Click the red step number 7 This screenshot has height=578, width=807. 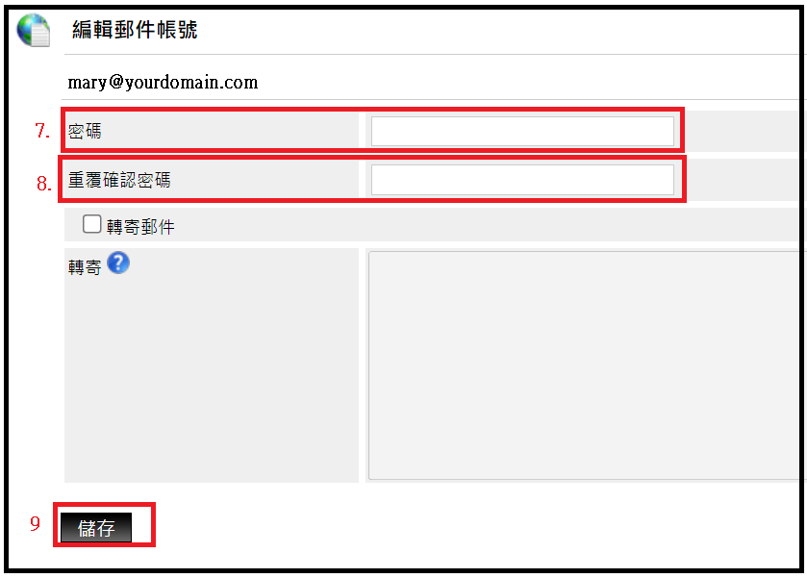click(41, 131)
